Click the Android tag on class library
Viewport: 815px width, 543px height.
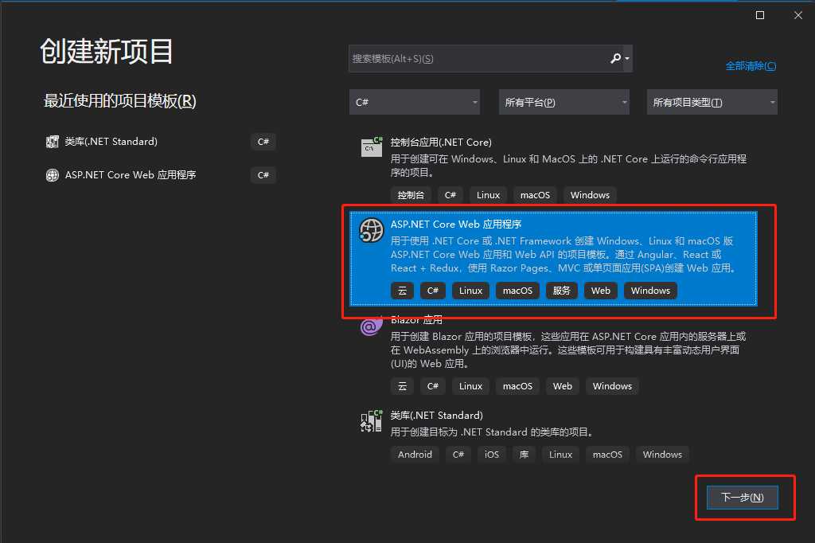[415, 455]
